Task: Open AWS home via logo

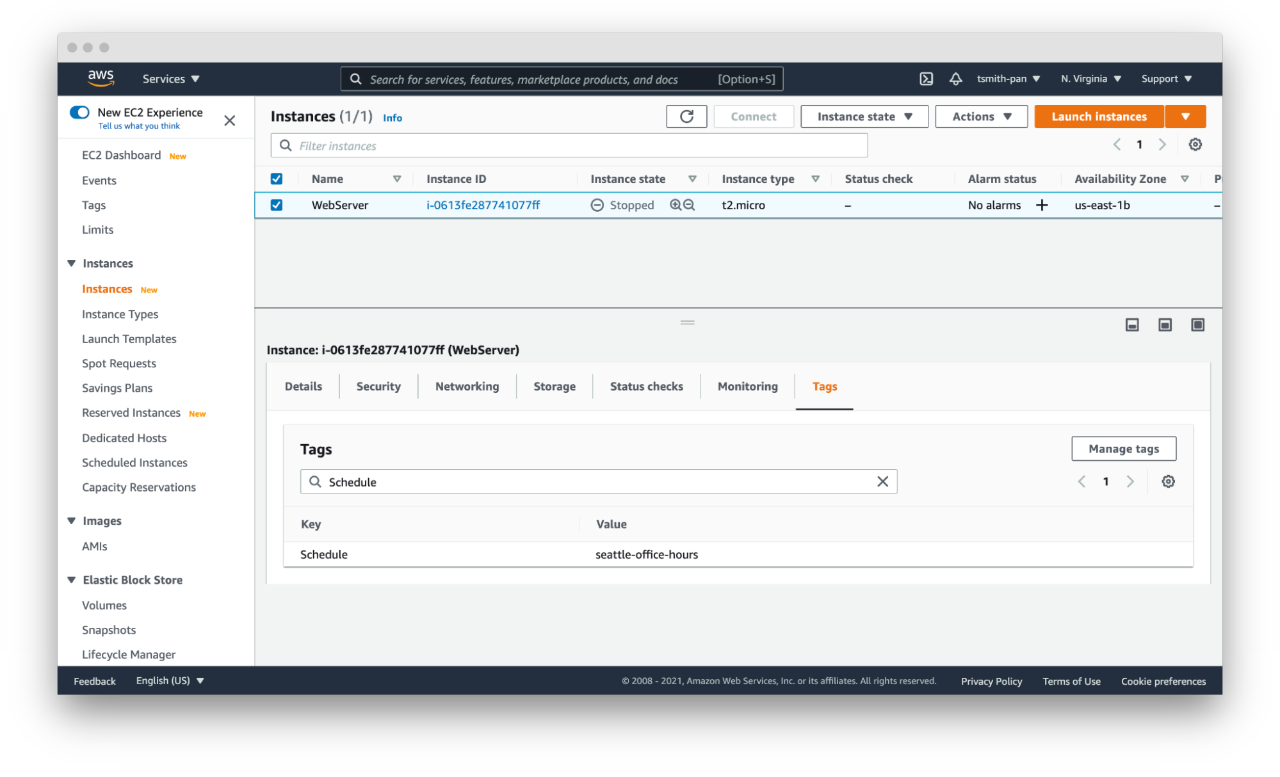Action: [101, 78]
